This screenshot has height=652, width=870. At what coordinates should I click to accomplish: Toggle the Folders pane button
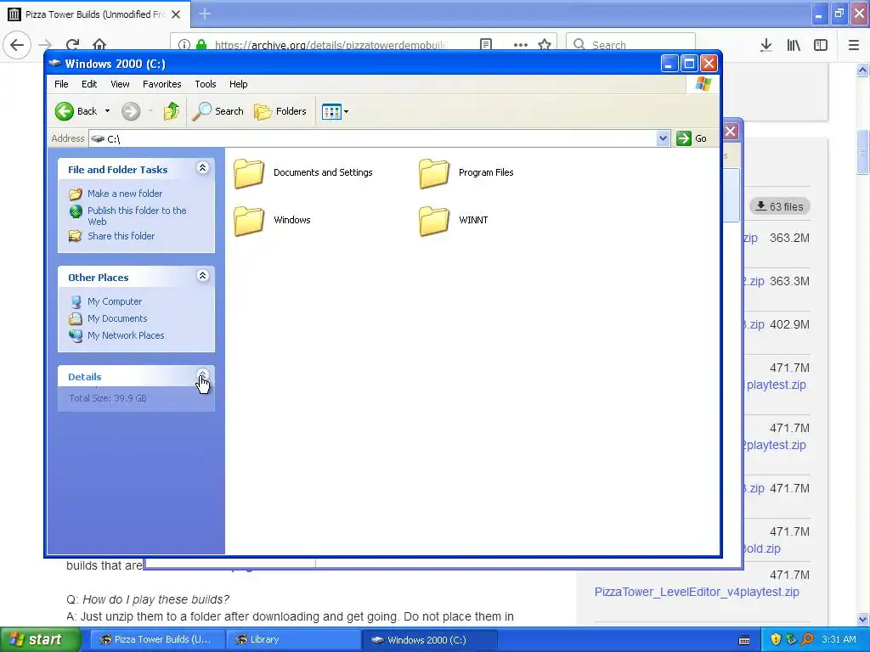coord(280,111)
